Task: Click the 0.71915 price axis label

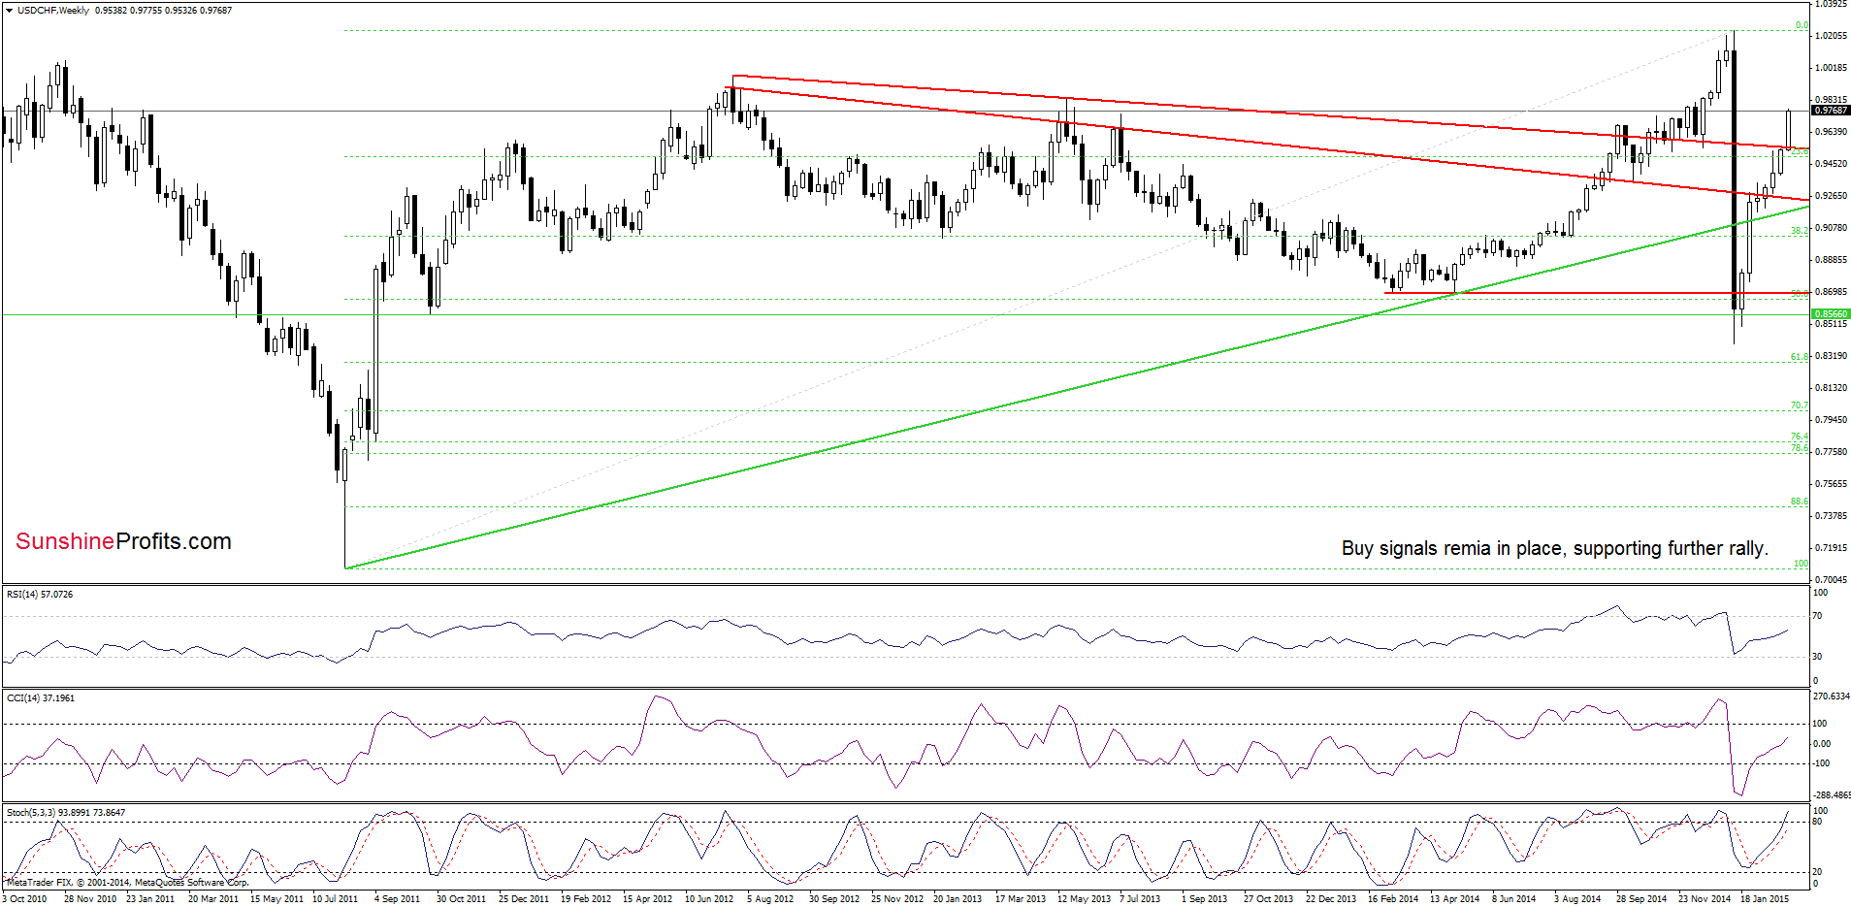Action: click(x=1830, y=548)
